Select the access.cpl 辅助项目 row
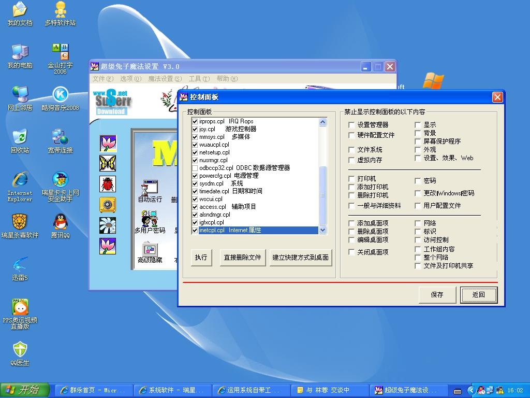Image resolution: width=530 pixels, height=398 pixels. [x=255, y=207]
